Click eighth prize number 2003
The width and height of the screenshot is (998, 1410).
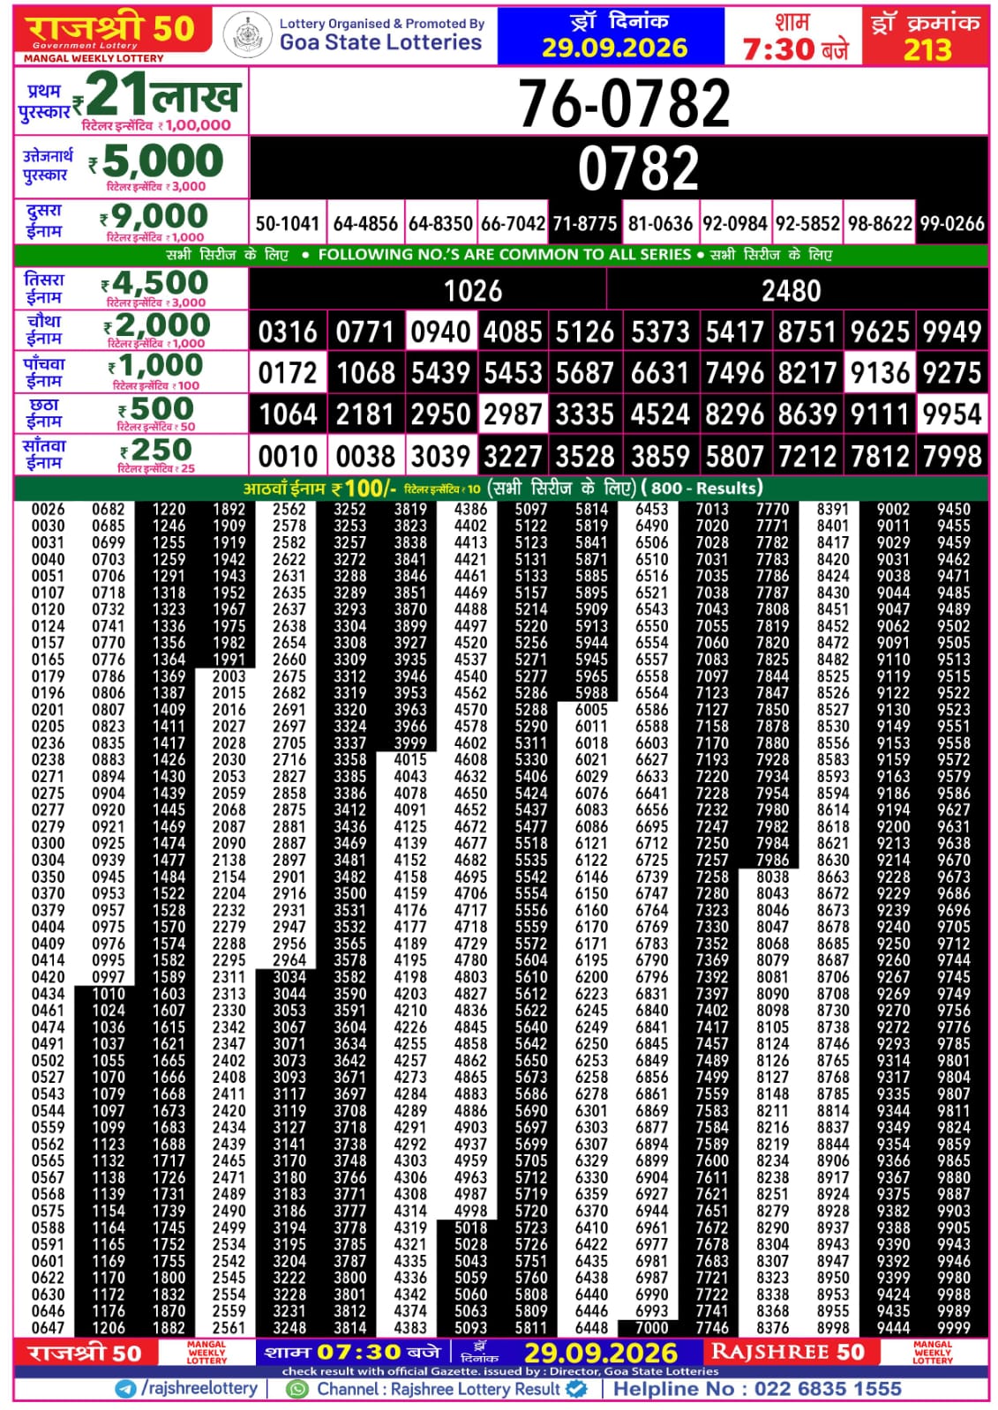coord(229,676)
